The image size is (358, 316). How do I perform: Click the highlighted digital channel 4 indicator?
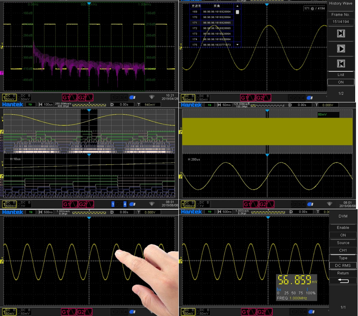click(125, 204)
